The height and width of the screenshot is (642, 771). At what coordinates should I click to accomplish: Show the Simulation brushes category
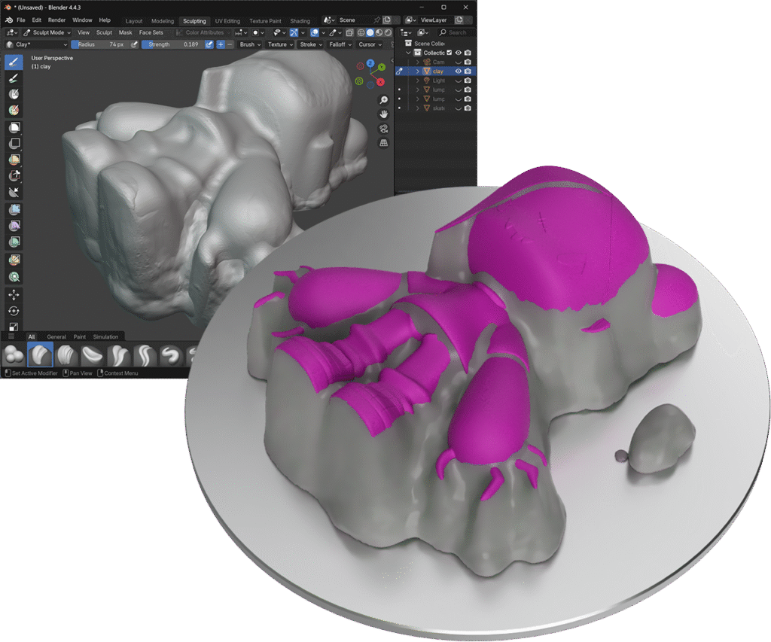[105, 336]
